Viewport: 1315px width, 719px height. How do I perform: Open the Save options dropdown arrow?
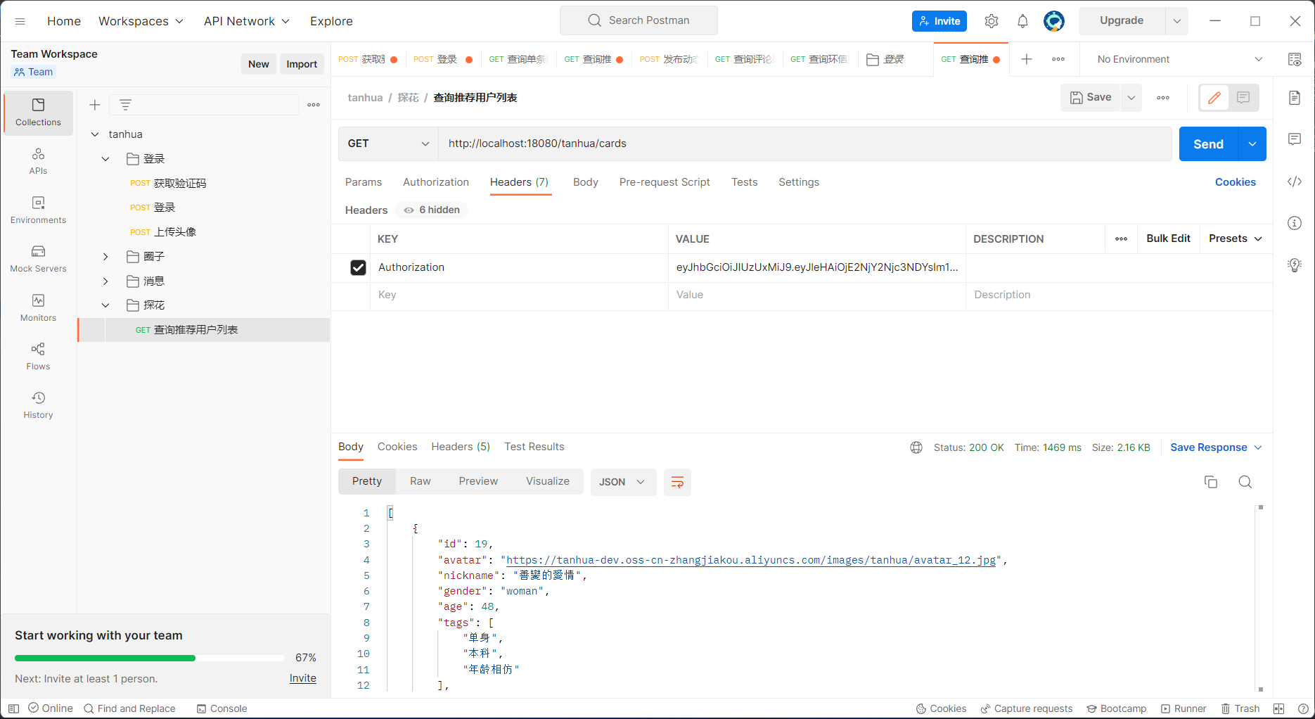point(1131,98)
